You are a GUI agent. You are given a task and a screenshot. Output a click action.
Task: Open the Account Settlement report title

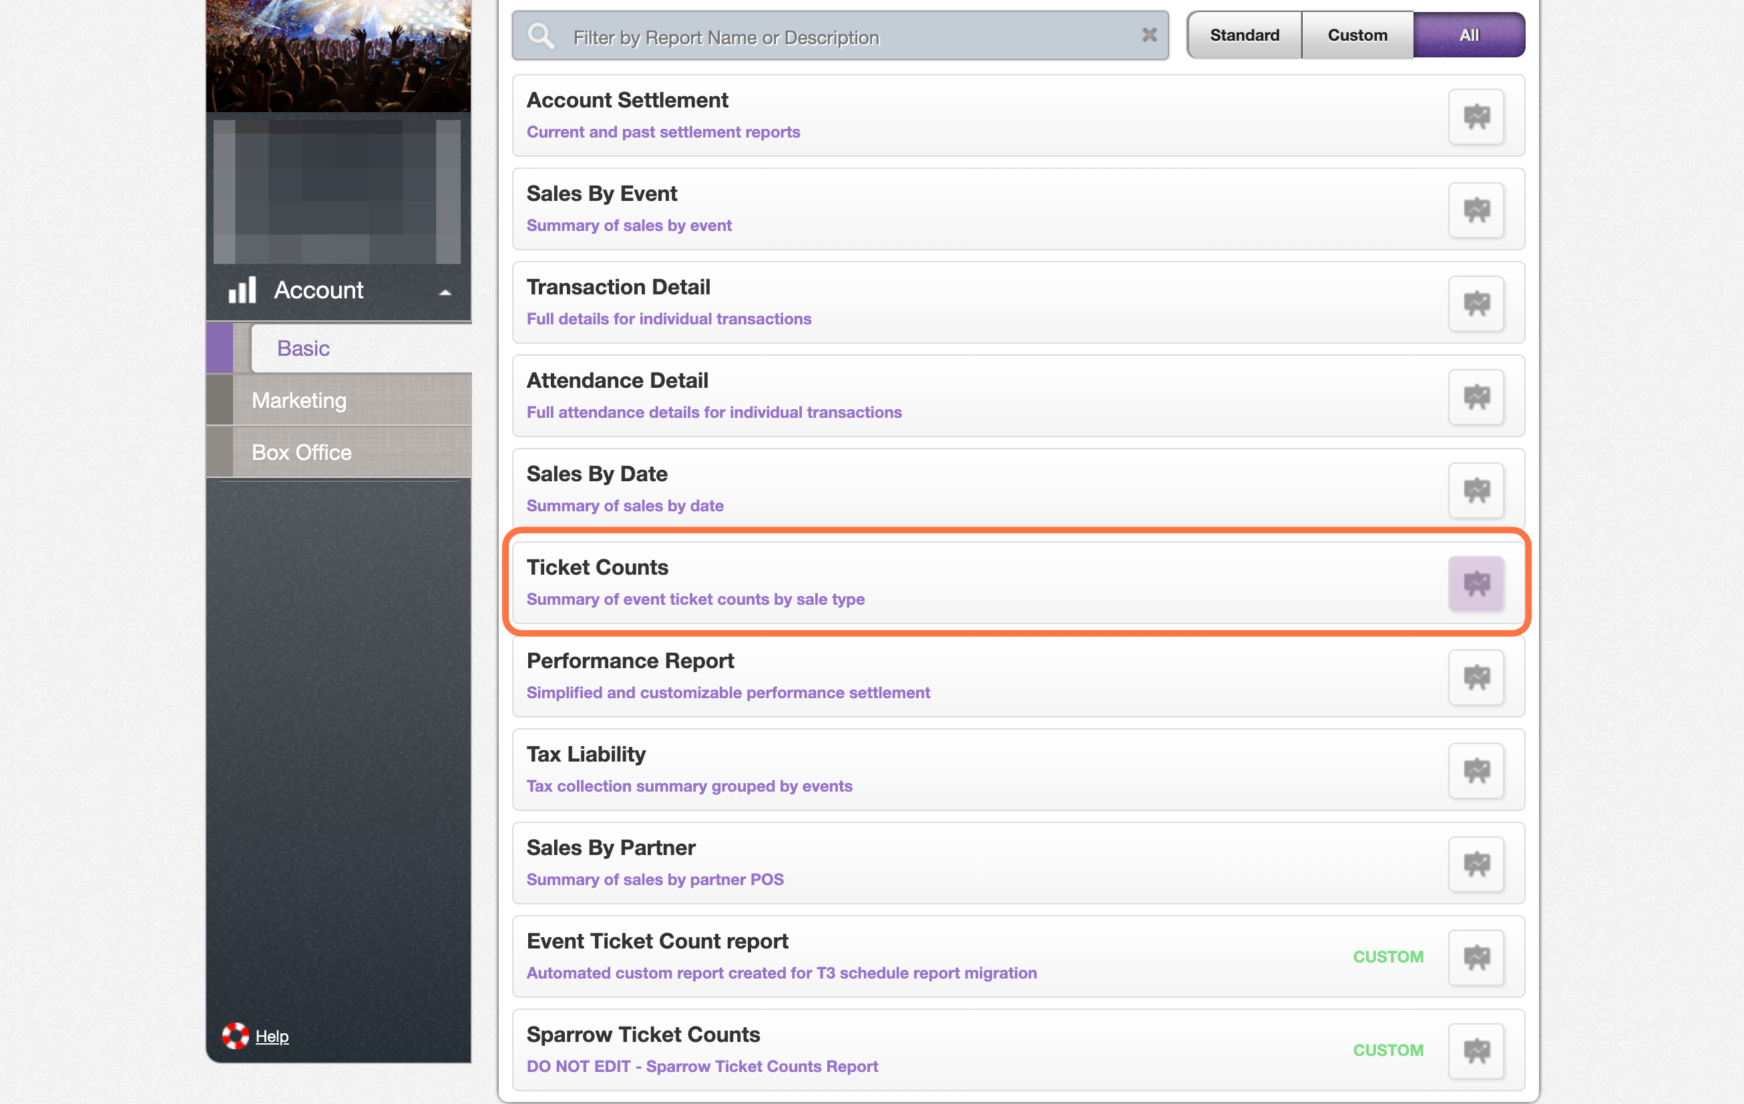coord(627,100)
